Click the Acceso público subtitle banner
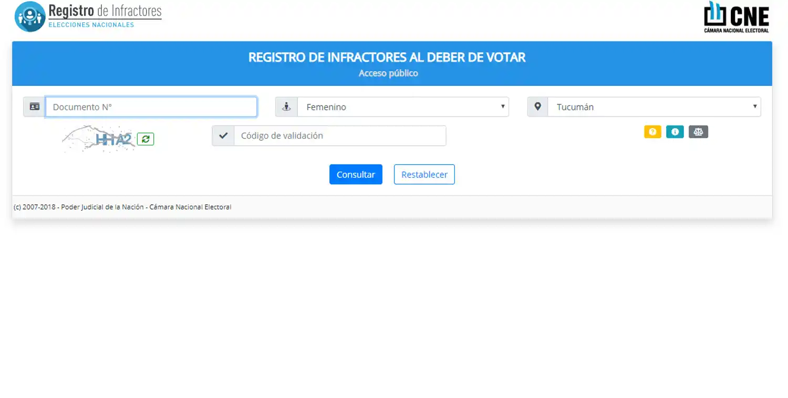The height and width of the screenshot is (398, 788). (388, 73)
